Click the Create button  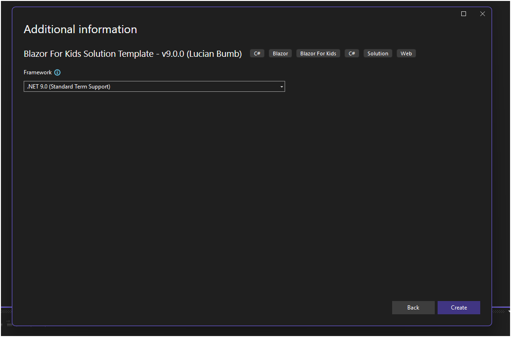coord(458,308)
